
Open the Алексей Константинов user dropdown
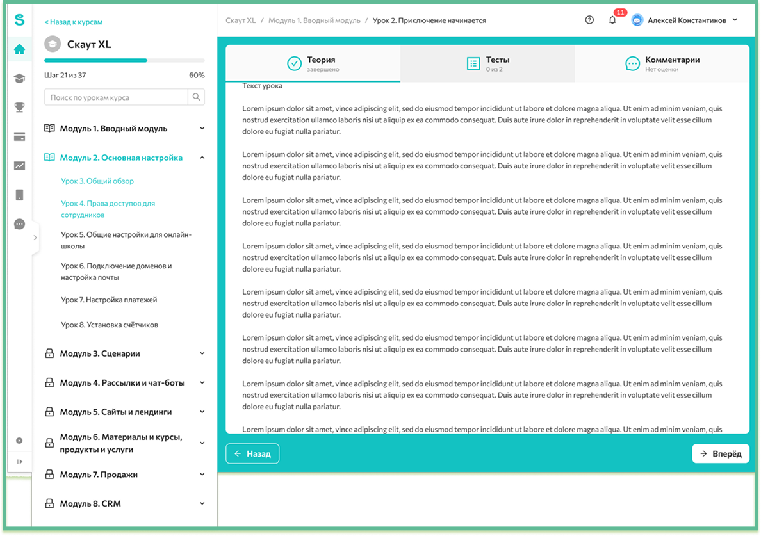[685, 20]
